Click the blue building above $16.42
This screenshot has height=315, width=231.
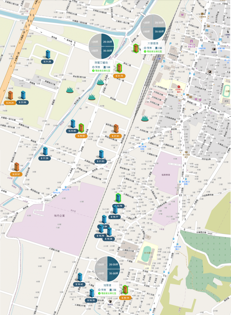[80, 277]
